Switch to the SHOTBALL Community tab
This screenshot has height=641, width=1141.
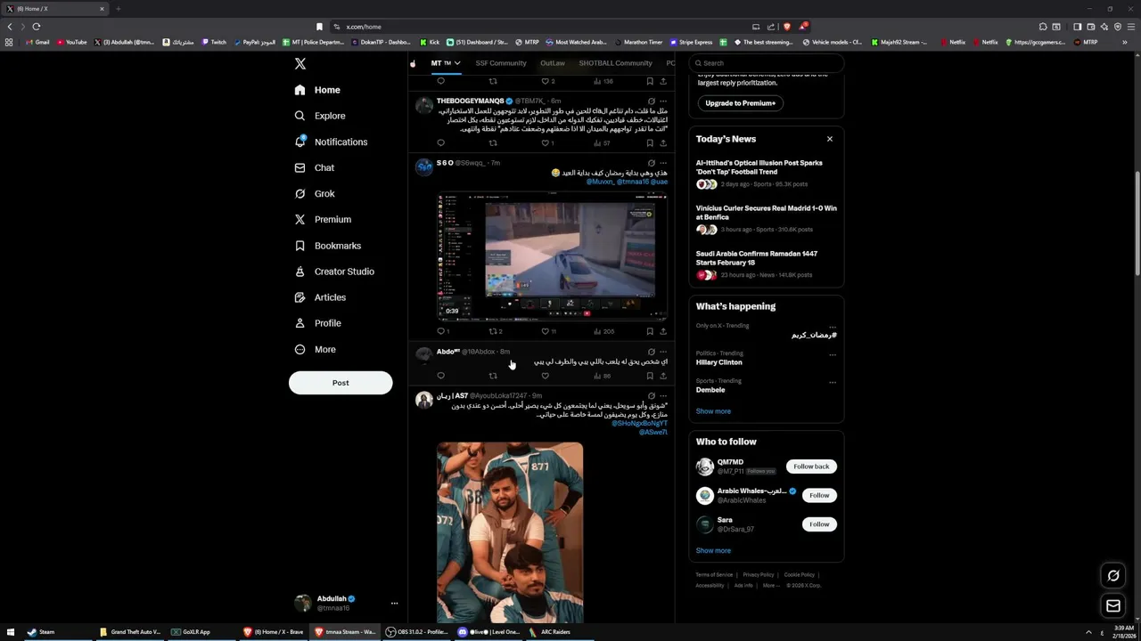point(615,63)
